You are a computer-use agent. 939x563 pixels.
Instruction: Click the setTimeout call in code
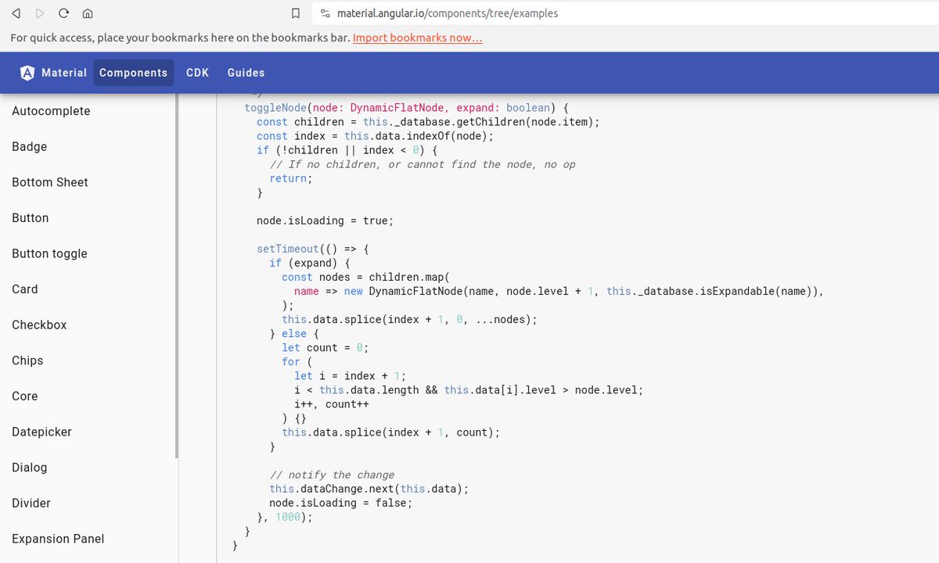(288, 249)
